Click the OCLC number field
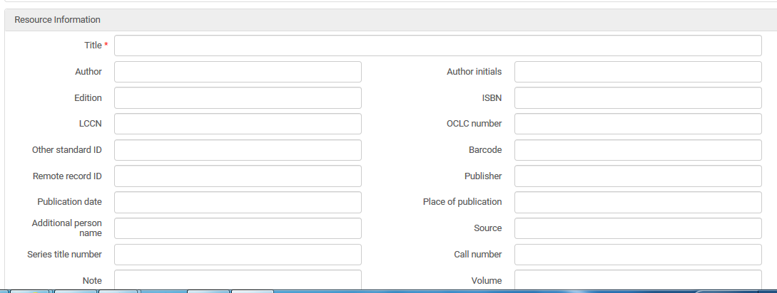777x293 pixels. click(638, 124)
